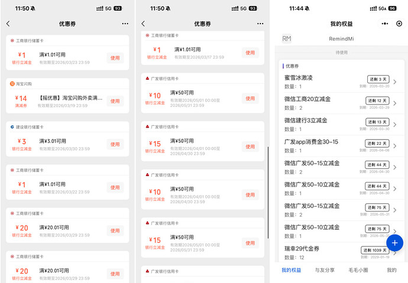The image size is (408, 283).
Task: Open the 瑞幸29代金券 list item
Action: tap(319, 253)
